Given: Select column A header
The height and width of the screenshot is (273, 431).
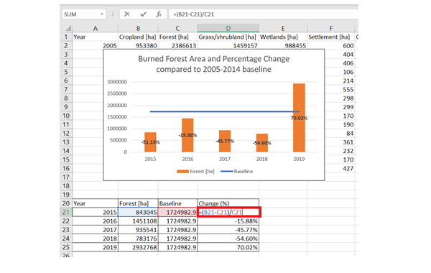Looking at the screenshot, I should pos(95,28).
